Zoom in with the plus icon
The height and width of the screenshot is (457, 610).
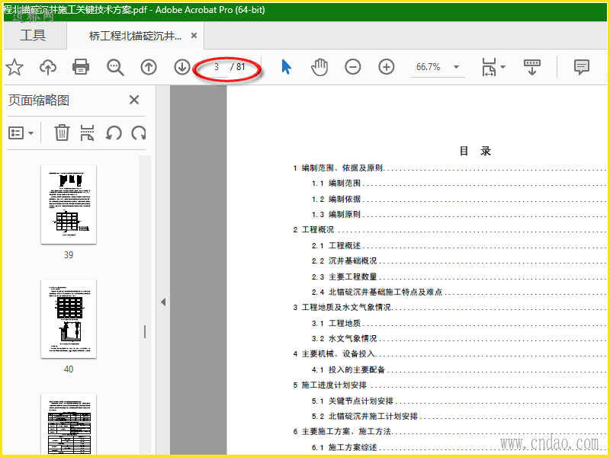[387, 67]
